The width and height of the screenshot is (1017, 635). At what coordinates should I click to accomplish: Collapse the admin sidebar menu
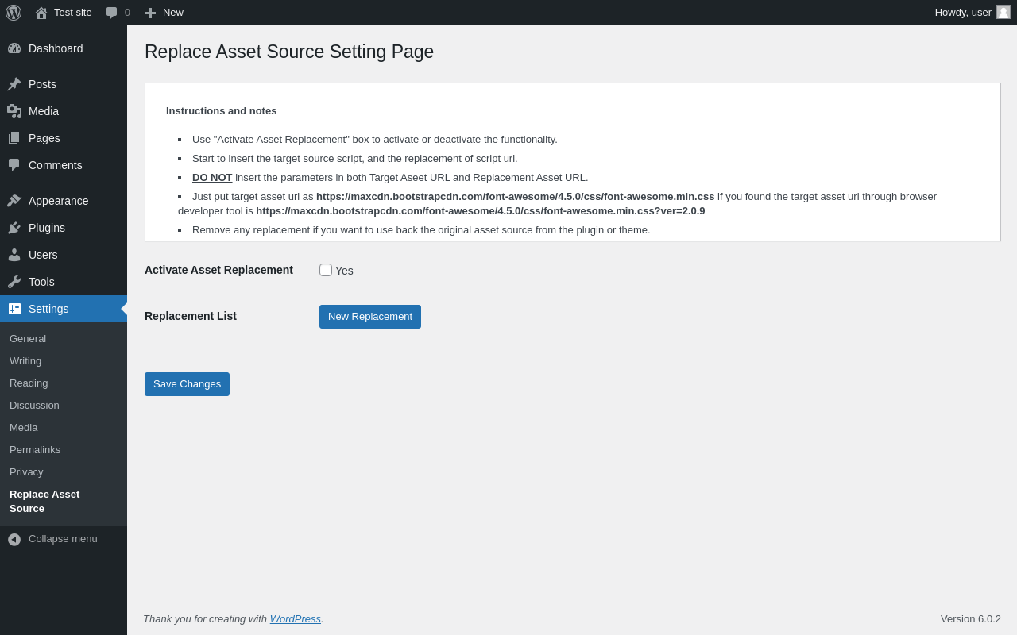(54, 539)
